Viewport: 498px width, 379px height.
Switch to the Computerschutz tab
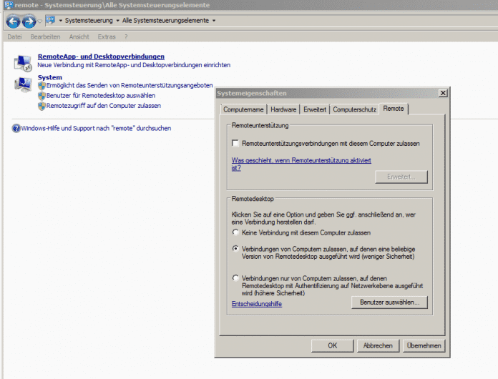pos(354,109)
